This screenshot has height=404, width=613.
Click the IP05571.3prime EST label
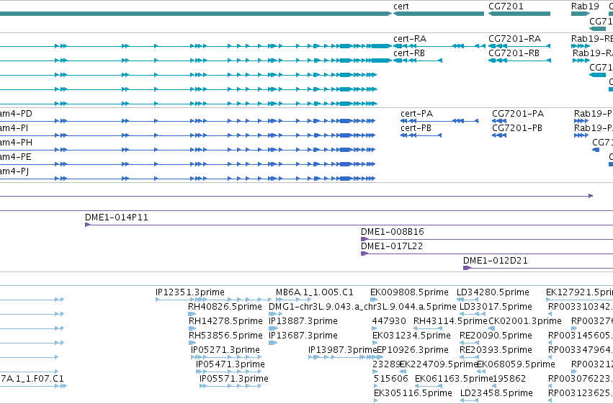tap(234, 379)
